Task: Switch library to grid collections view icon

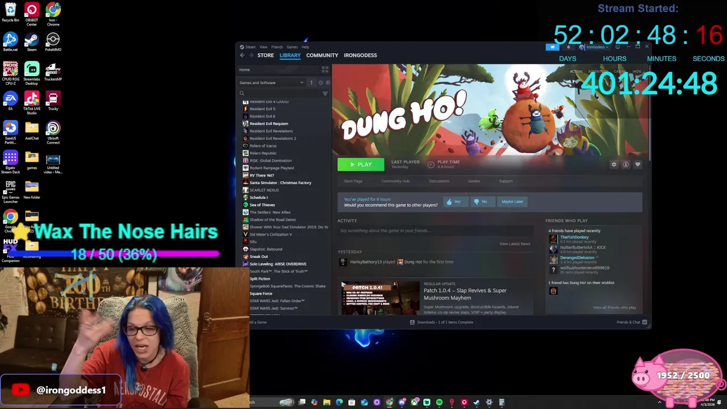Action: [x=325, y=69]
